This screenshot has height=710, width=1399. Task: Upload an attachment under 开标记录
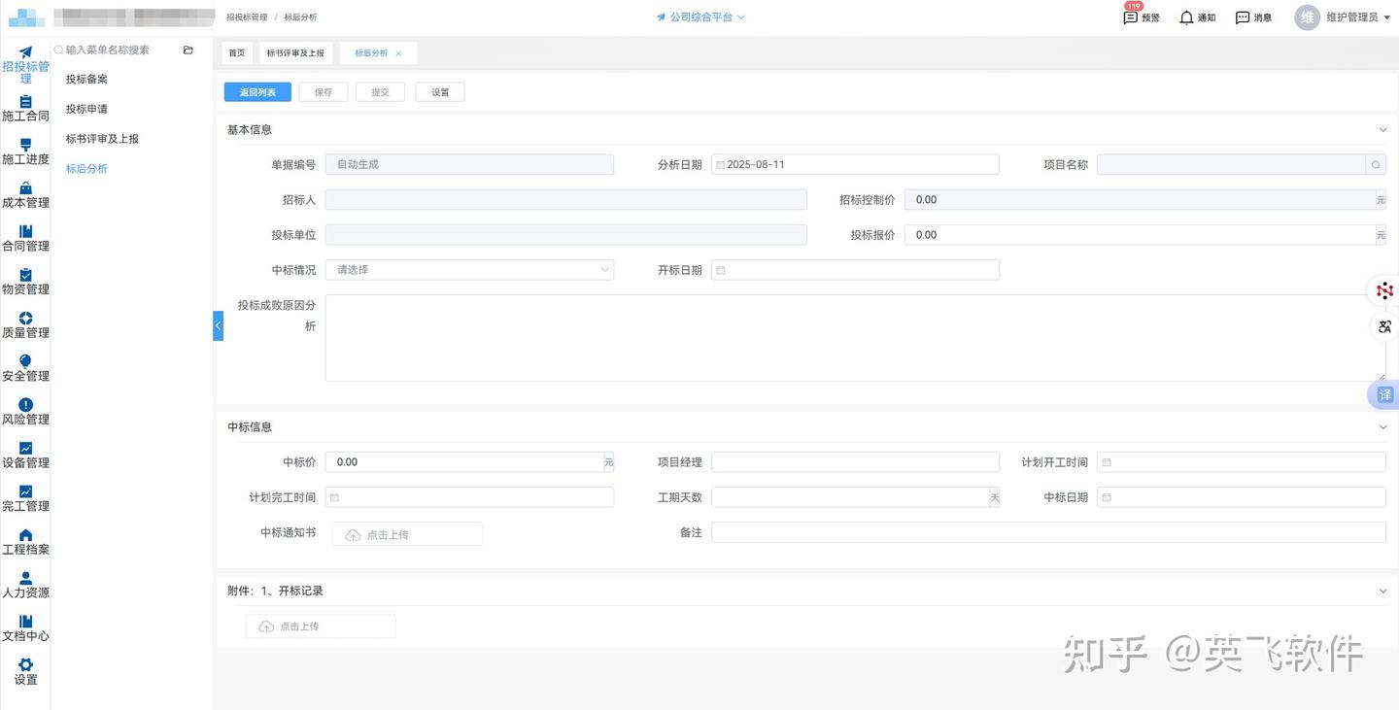(x=321, y=626)
